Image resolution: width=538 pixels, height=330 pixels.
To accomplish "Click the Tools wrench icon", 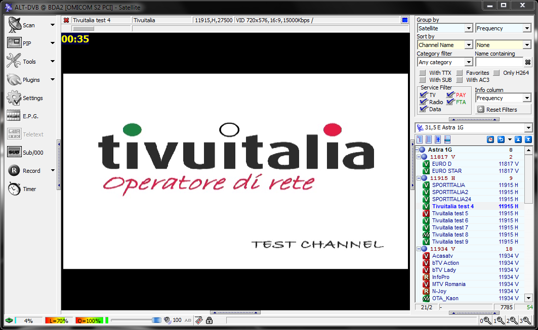I will click(13, 61).
